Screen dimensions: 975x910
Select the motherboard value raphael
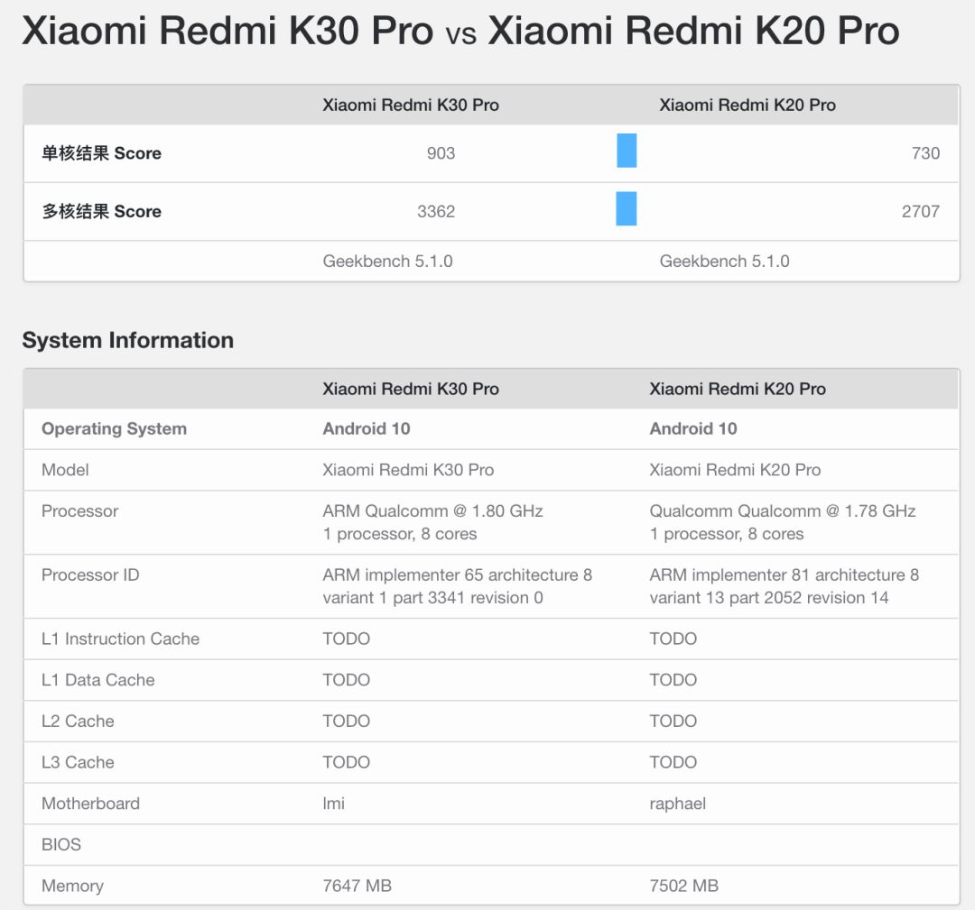tap(678, 804)
